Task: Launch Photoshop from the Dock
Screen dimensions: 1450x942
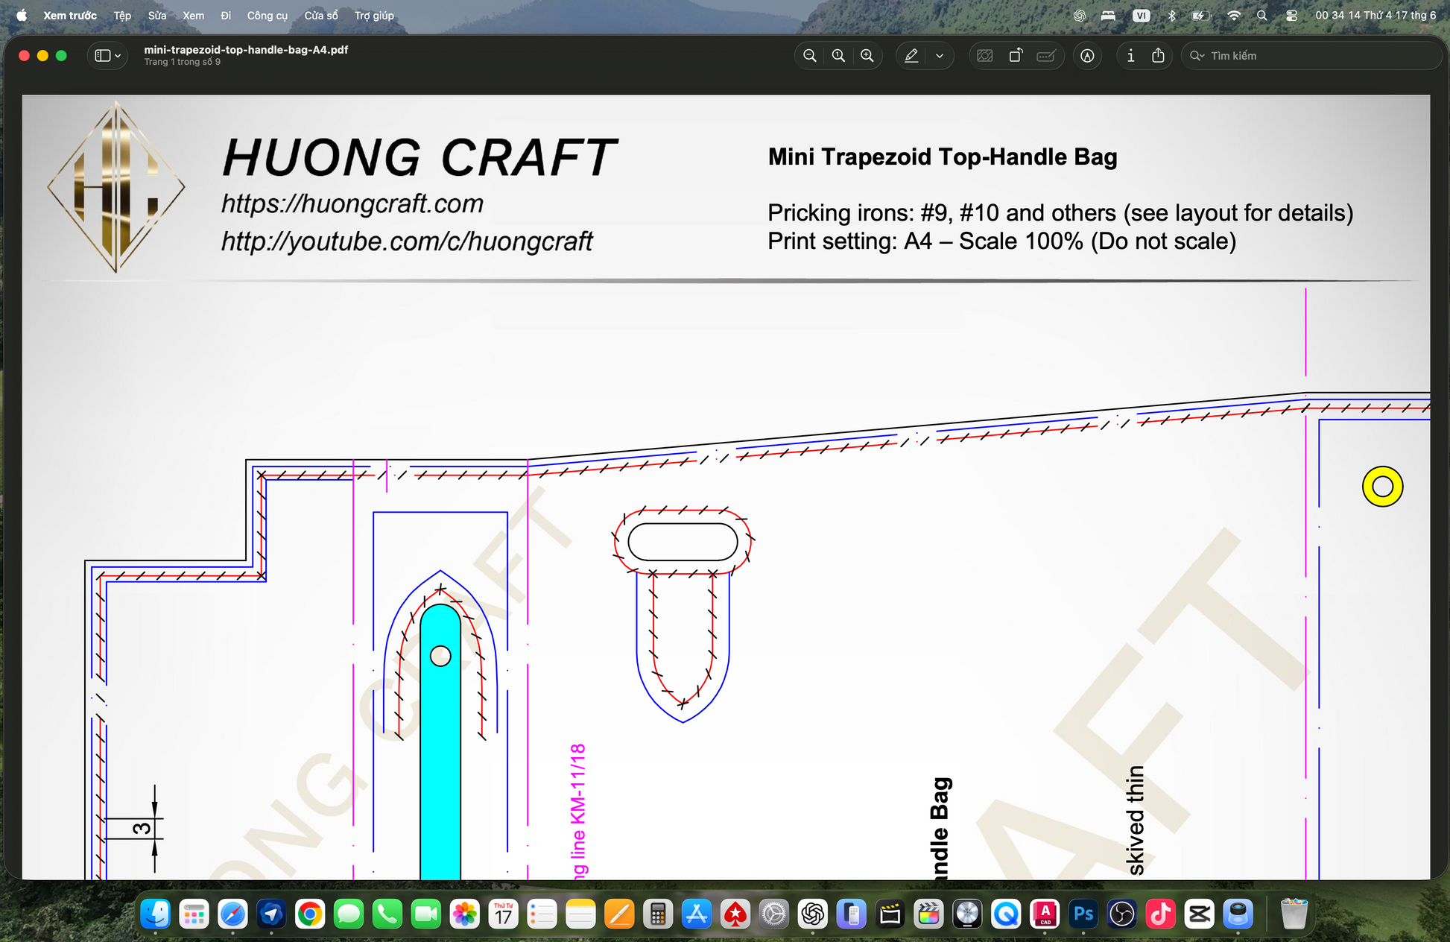Action: pos(1083,914)
